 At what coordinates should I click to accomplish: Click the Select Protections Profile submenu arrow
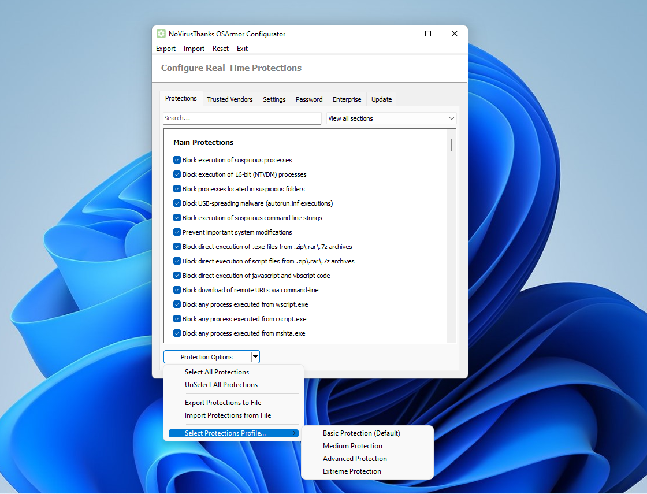[x=294, y=433]
